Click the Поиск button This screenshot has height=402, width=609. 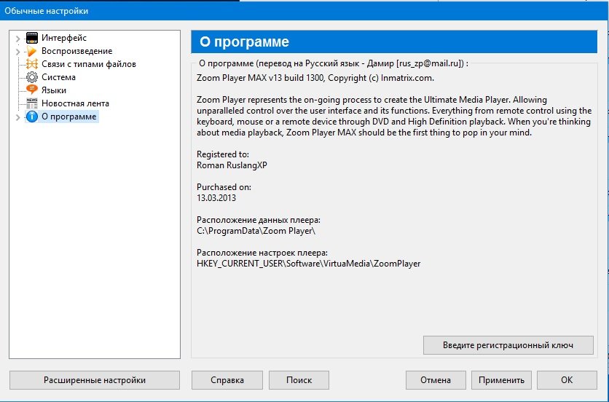point(299,380)
